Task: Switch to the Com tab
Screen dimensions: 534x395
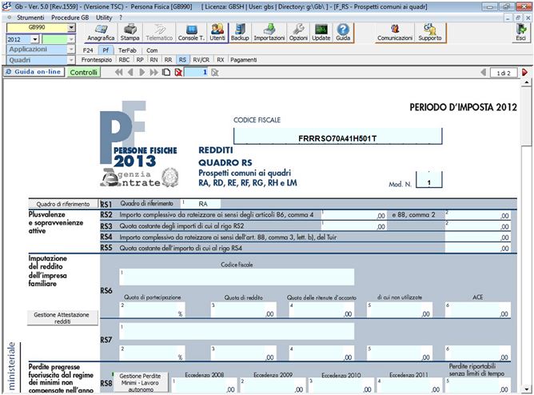Action: tap(152, 50)
